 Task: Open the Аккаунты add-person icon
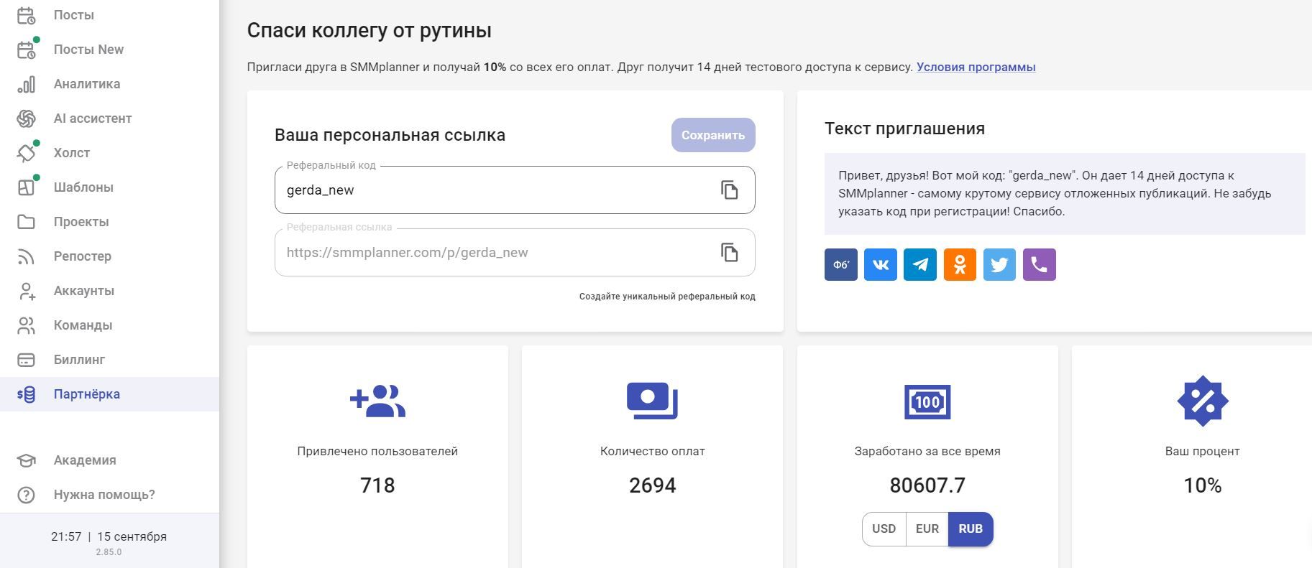coord(26,291)
